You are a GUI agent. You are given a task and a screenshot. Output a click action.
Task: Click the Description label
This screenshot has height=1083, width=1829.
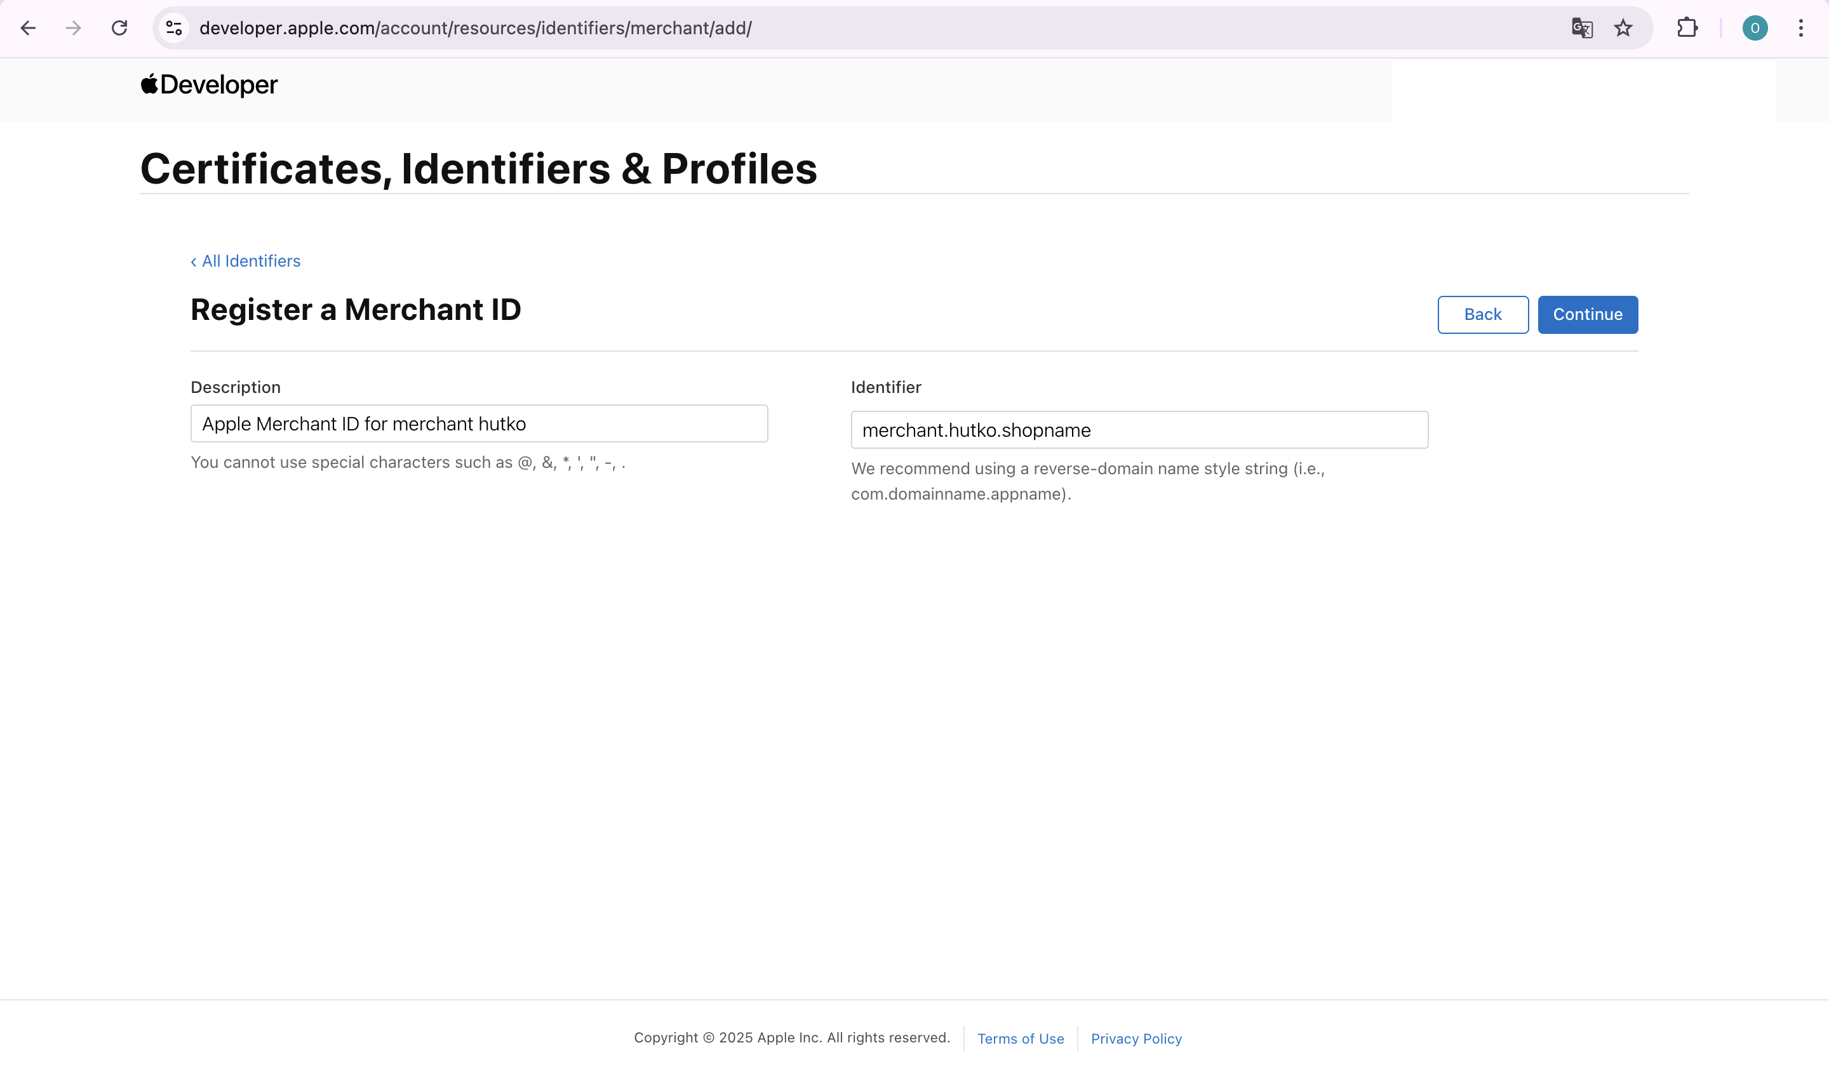pos(236,387)
